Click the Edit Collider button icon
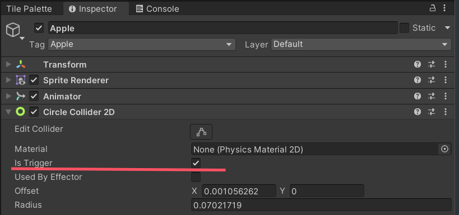 [x=201, y=132]
